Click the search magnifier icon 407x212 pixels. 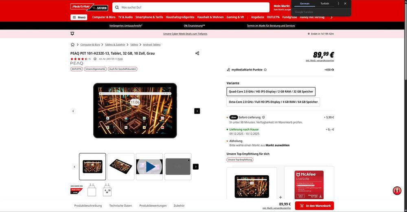117,8
